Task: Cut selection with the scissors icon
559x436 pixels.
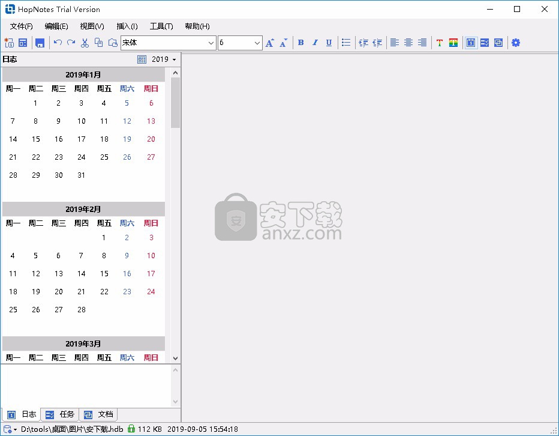Action: [x=85, y=43]
